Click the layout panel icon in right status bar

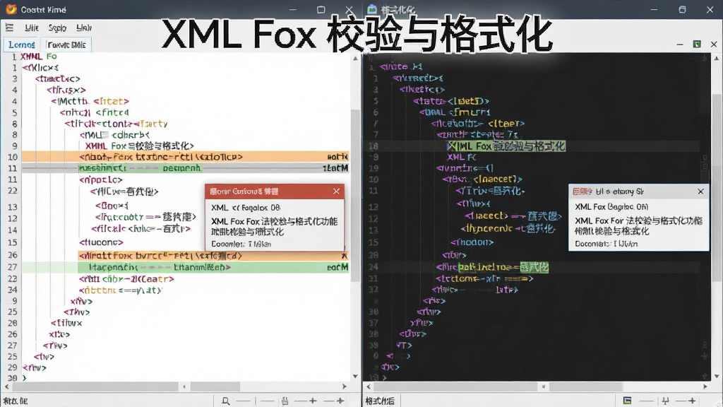(x=627, y=401)
